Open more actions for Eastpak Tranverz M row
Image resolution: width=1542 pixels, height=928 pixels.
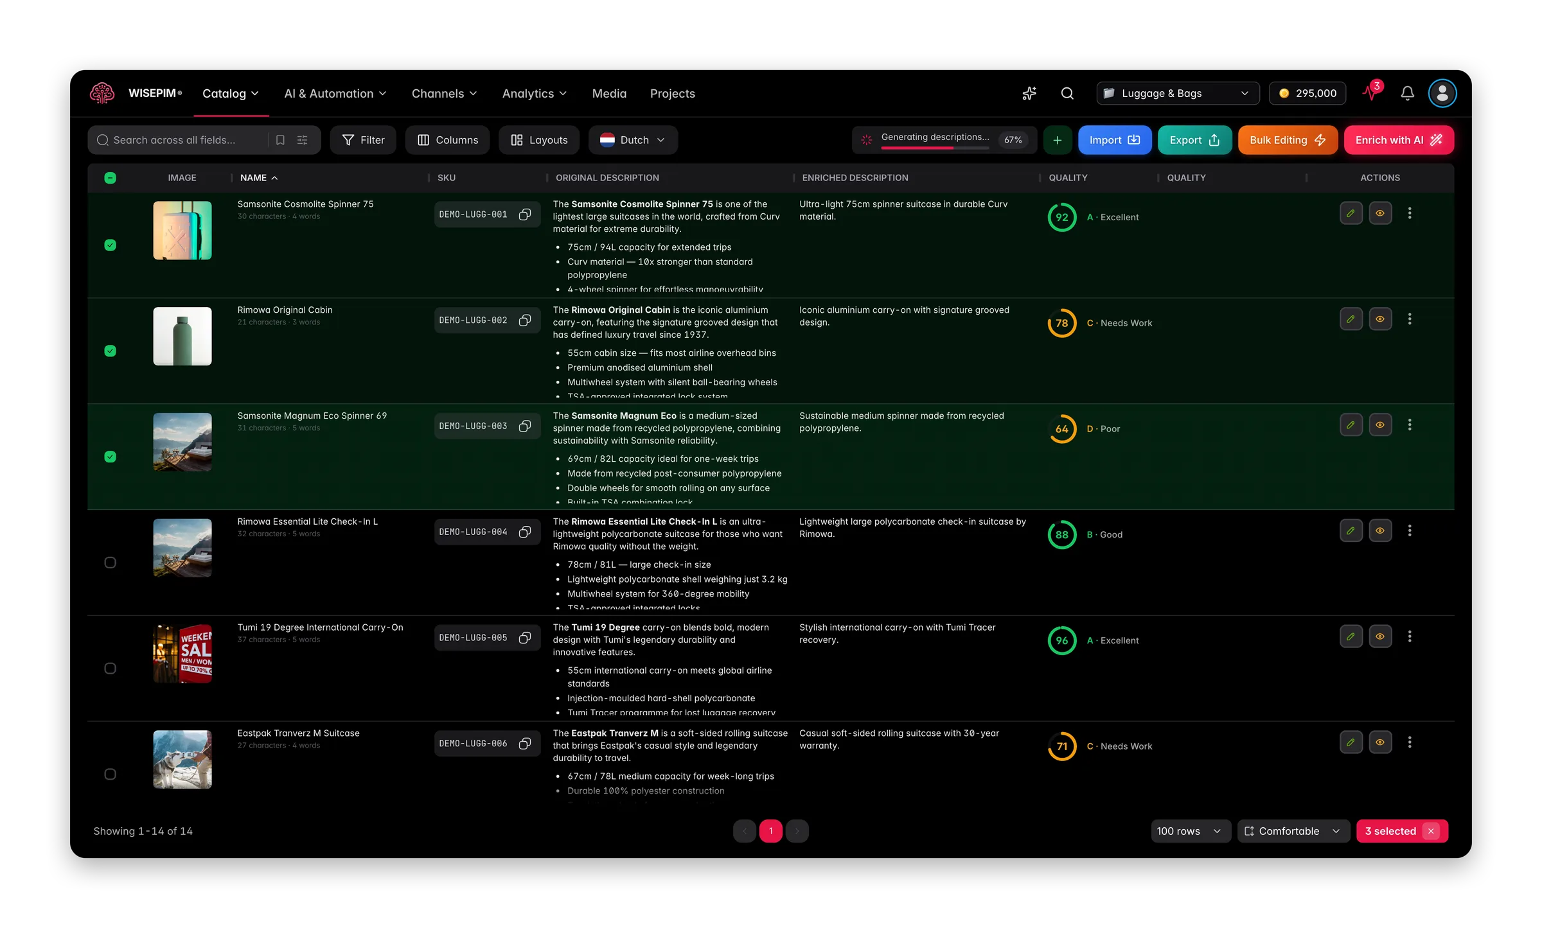(1410, 742)
